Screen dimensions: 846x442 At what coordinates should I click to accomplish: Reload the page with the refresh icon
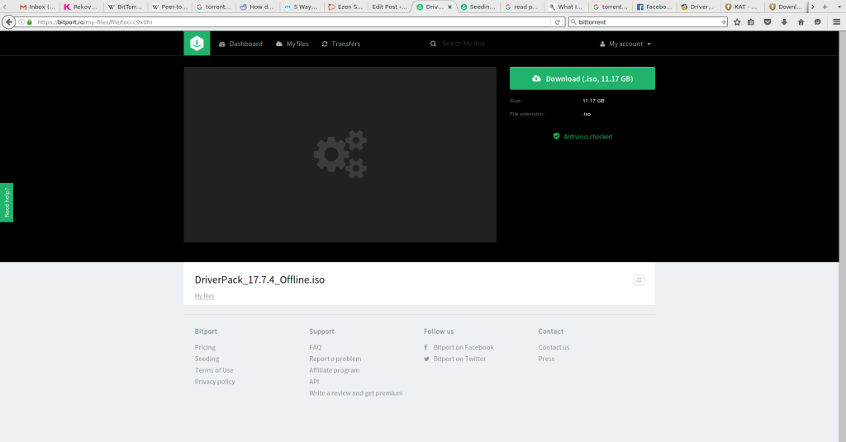point(558,22)
